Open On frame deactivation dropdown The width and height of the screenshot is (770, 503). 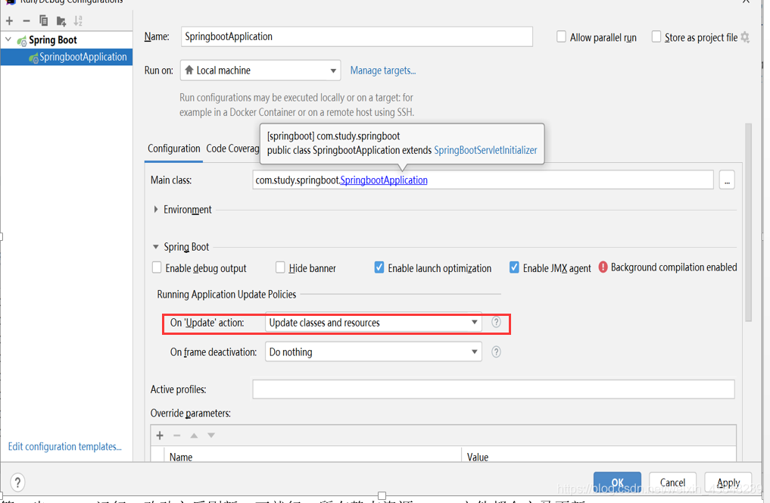[x=373, y=351]
